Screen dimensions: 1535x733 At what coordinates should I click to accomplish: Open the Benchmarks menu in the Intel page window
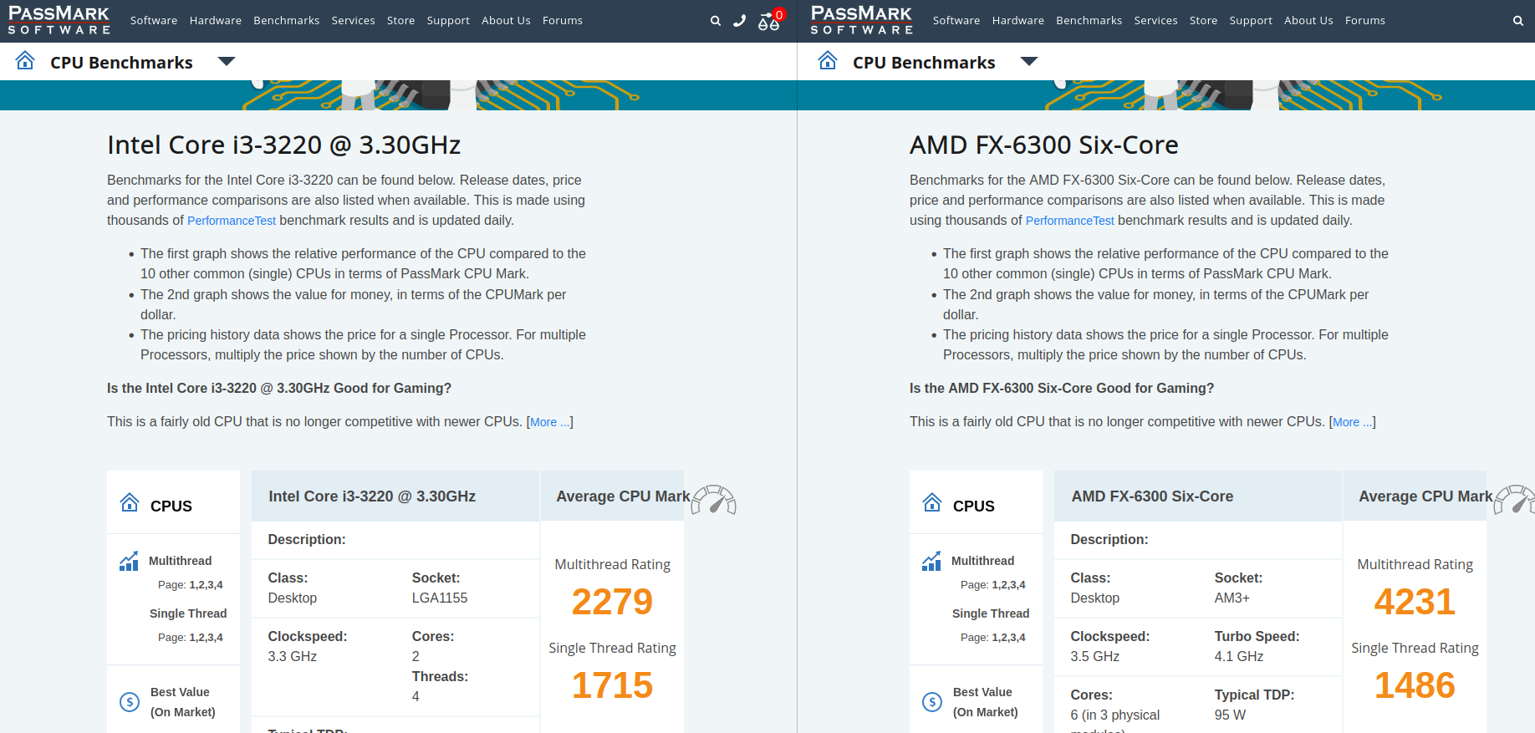pyautogui.click(x=287, y=21)
